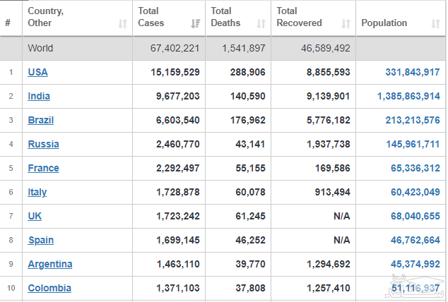Open the Russia link
Viewport: 448px width, 302px height.
tap(43, 144)
